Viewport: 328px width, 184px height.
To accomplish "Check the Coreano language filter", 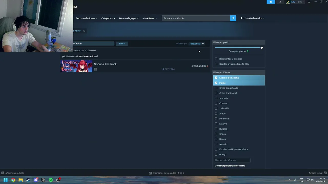I will (216, 103).
